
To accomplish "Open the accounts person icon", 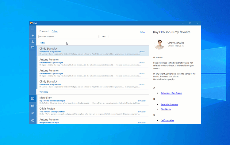I will (33, 41).
